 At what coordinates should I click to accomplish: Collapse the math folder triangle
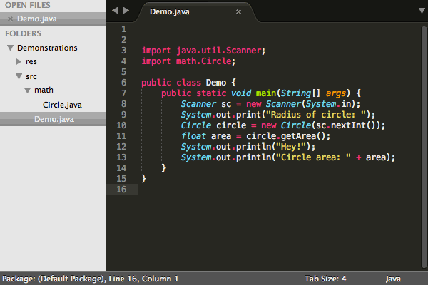[27, 90]
